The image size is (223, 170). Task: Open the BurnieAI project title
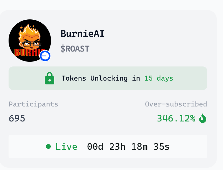click(83, 34)
